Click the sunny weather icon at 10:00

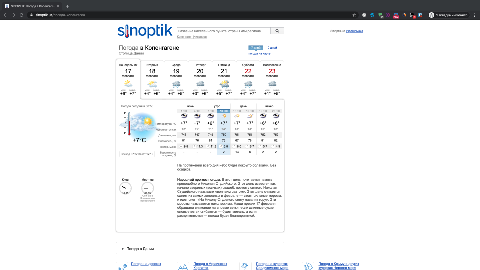(x=224, y=116)
